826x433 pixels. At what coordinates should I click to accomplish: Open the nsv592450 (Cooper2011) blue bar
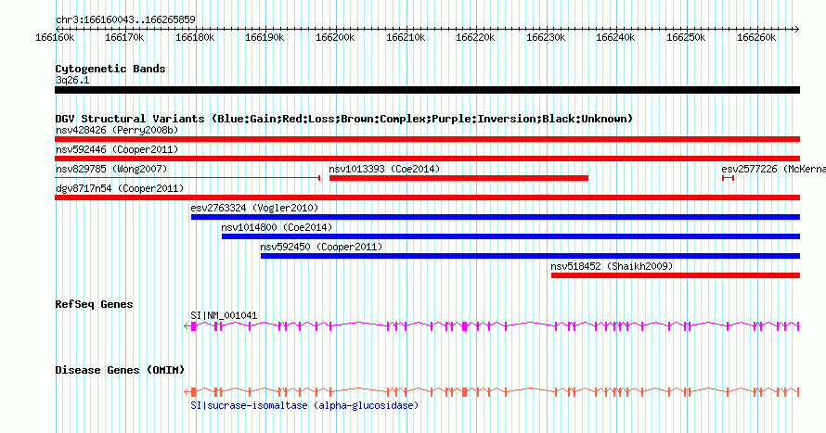coord(530,256)
